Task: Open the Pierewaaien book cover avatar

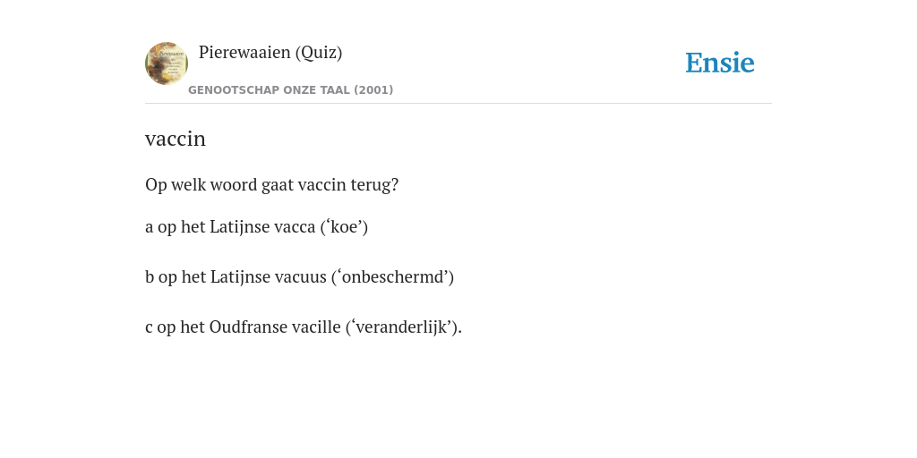Action: pyautogui.click(x=167, y=64)
